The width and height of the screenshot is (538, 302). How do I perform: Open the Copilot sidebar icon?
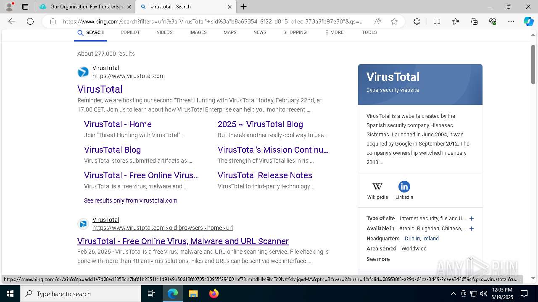528,21
